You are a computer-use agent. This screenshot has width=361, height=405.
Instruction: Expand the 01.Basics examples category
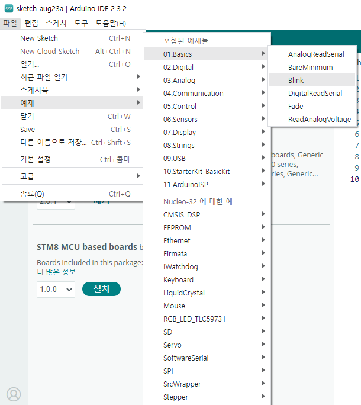click(207, 54)
